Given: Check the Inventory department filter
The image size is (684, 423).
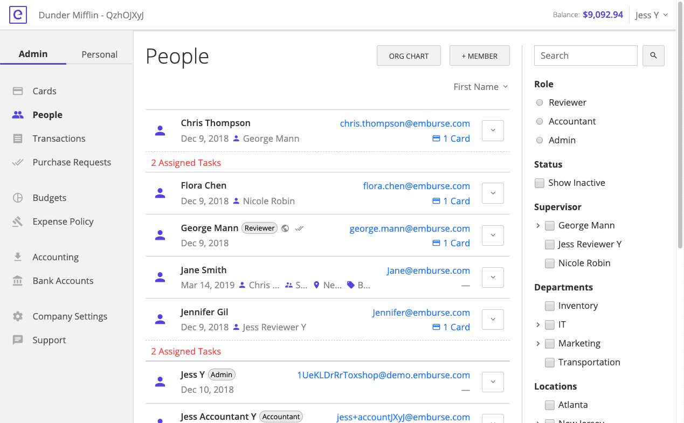Looking at the screenshot, I should [x=550, y=306].
